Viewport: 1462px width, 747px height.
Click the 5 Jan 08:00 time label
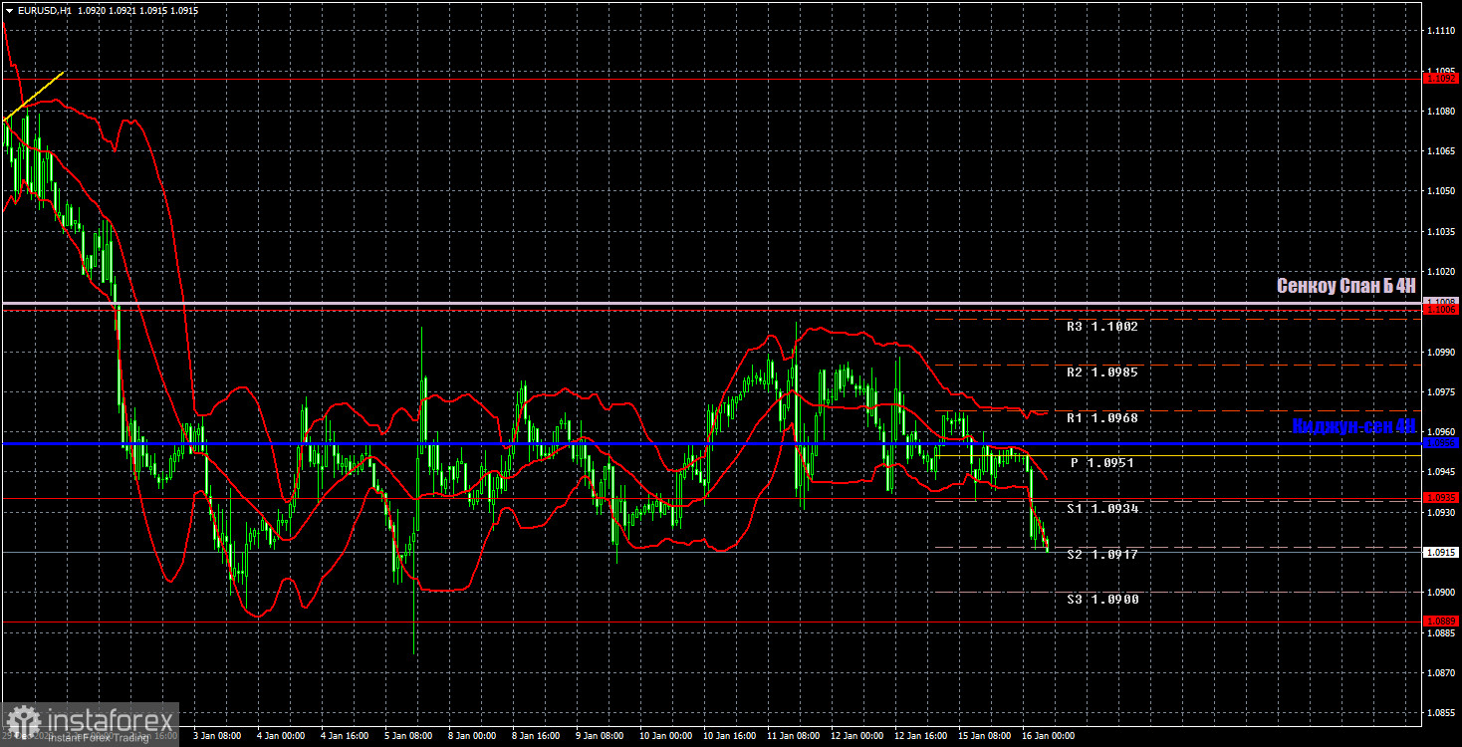click(x=406, y=736)
